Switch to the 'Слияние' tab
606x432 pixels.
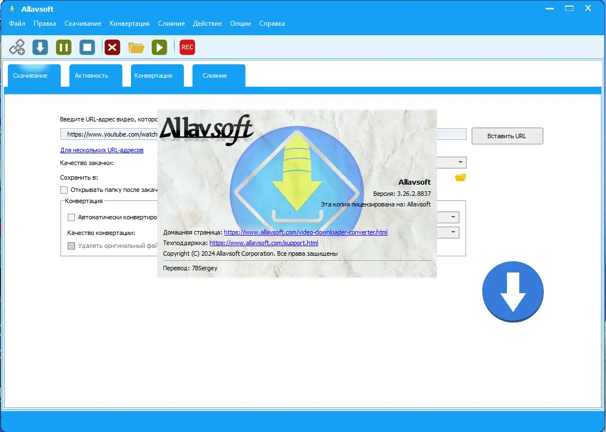click(219, 76)
